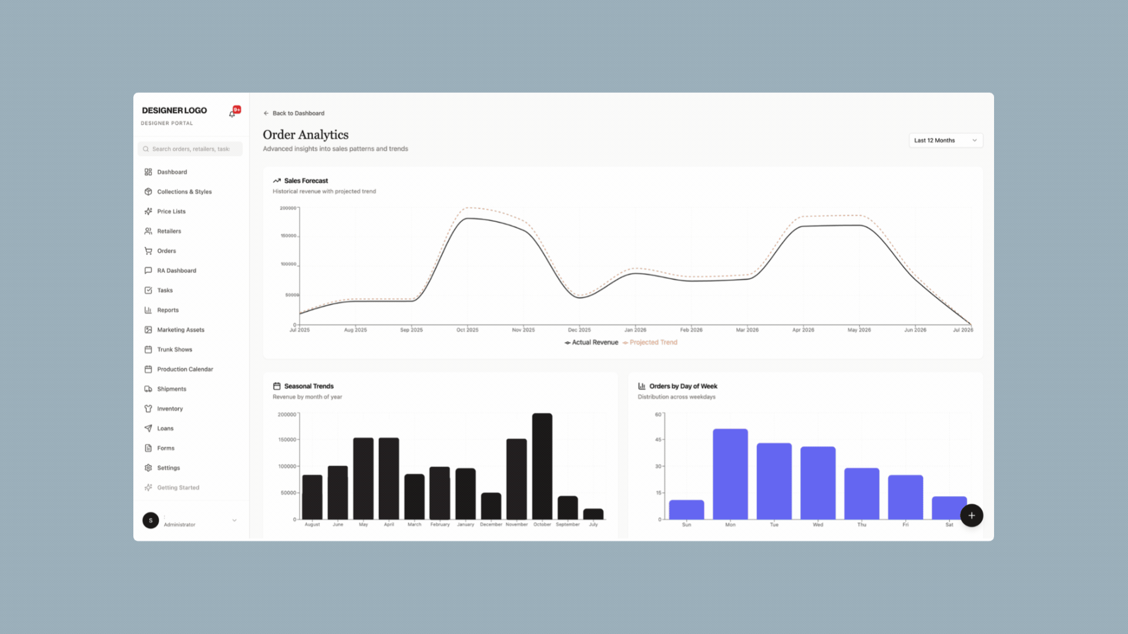Click the Reports bar chart icon

(148, 310)
